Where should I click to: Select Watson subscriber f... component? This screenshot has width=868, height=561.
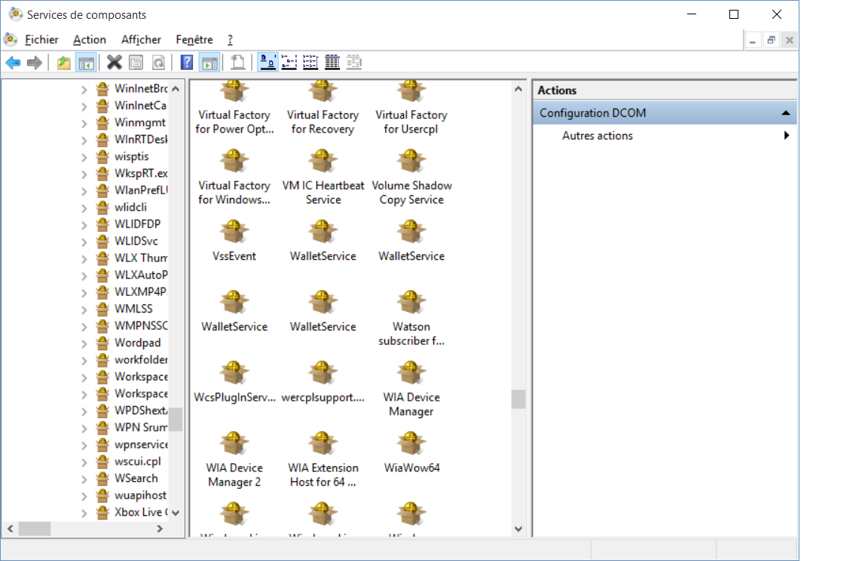click(411, 318)
